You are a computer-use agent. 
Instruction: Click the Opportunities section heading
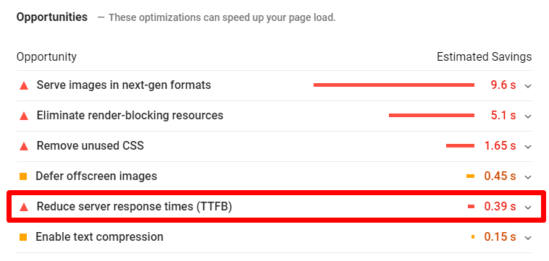point(52,17)
